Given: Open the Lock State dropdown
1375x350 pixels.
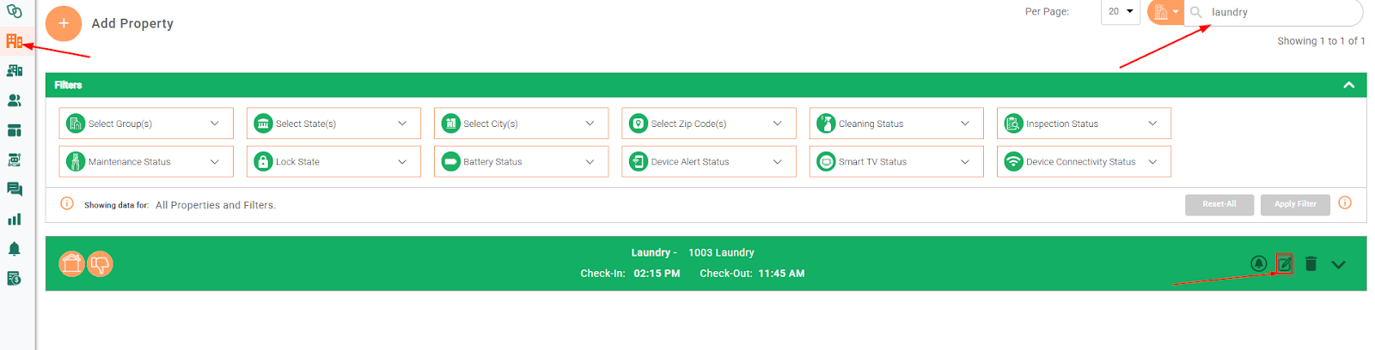Looking at the screenshot, I should click(333, 161).
